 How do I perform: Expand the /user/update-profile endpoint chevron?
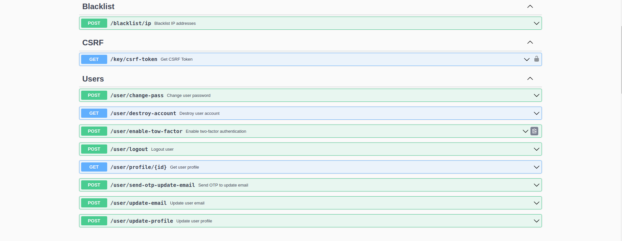point(536,221)
